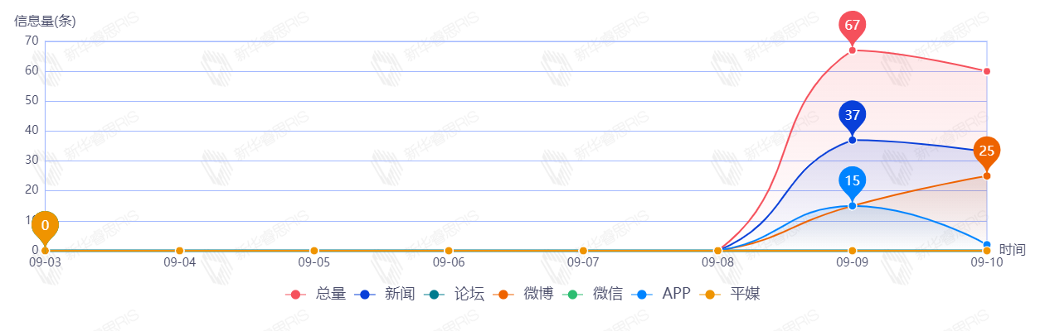Click the APP data point on 09-10
This screenshot has width=1045, height=331.
(x=986, y=244)
